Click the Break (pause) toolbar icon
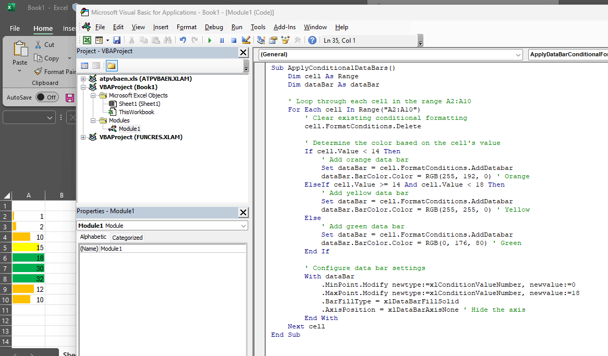Screen dimensions: 608x356 [x=222, y=40]
